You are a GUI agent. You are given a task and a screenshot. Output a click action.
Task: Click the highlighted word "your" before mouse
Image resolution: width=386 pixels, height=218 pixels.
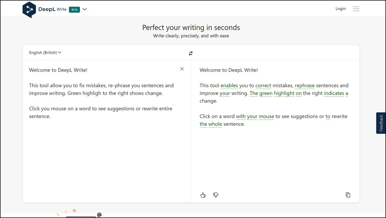(x=252, y=116)
